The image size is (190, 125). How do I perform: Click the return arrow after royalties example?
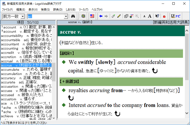71,98
